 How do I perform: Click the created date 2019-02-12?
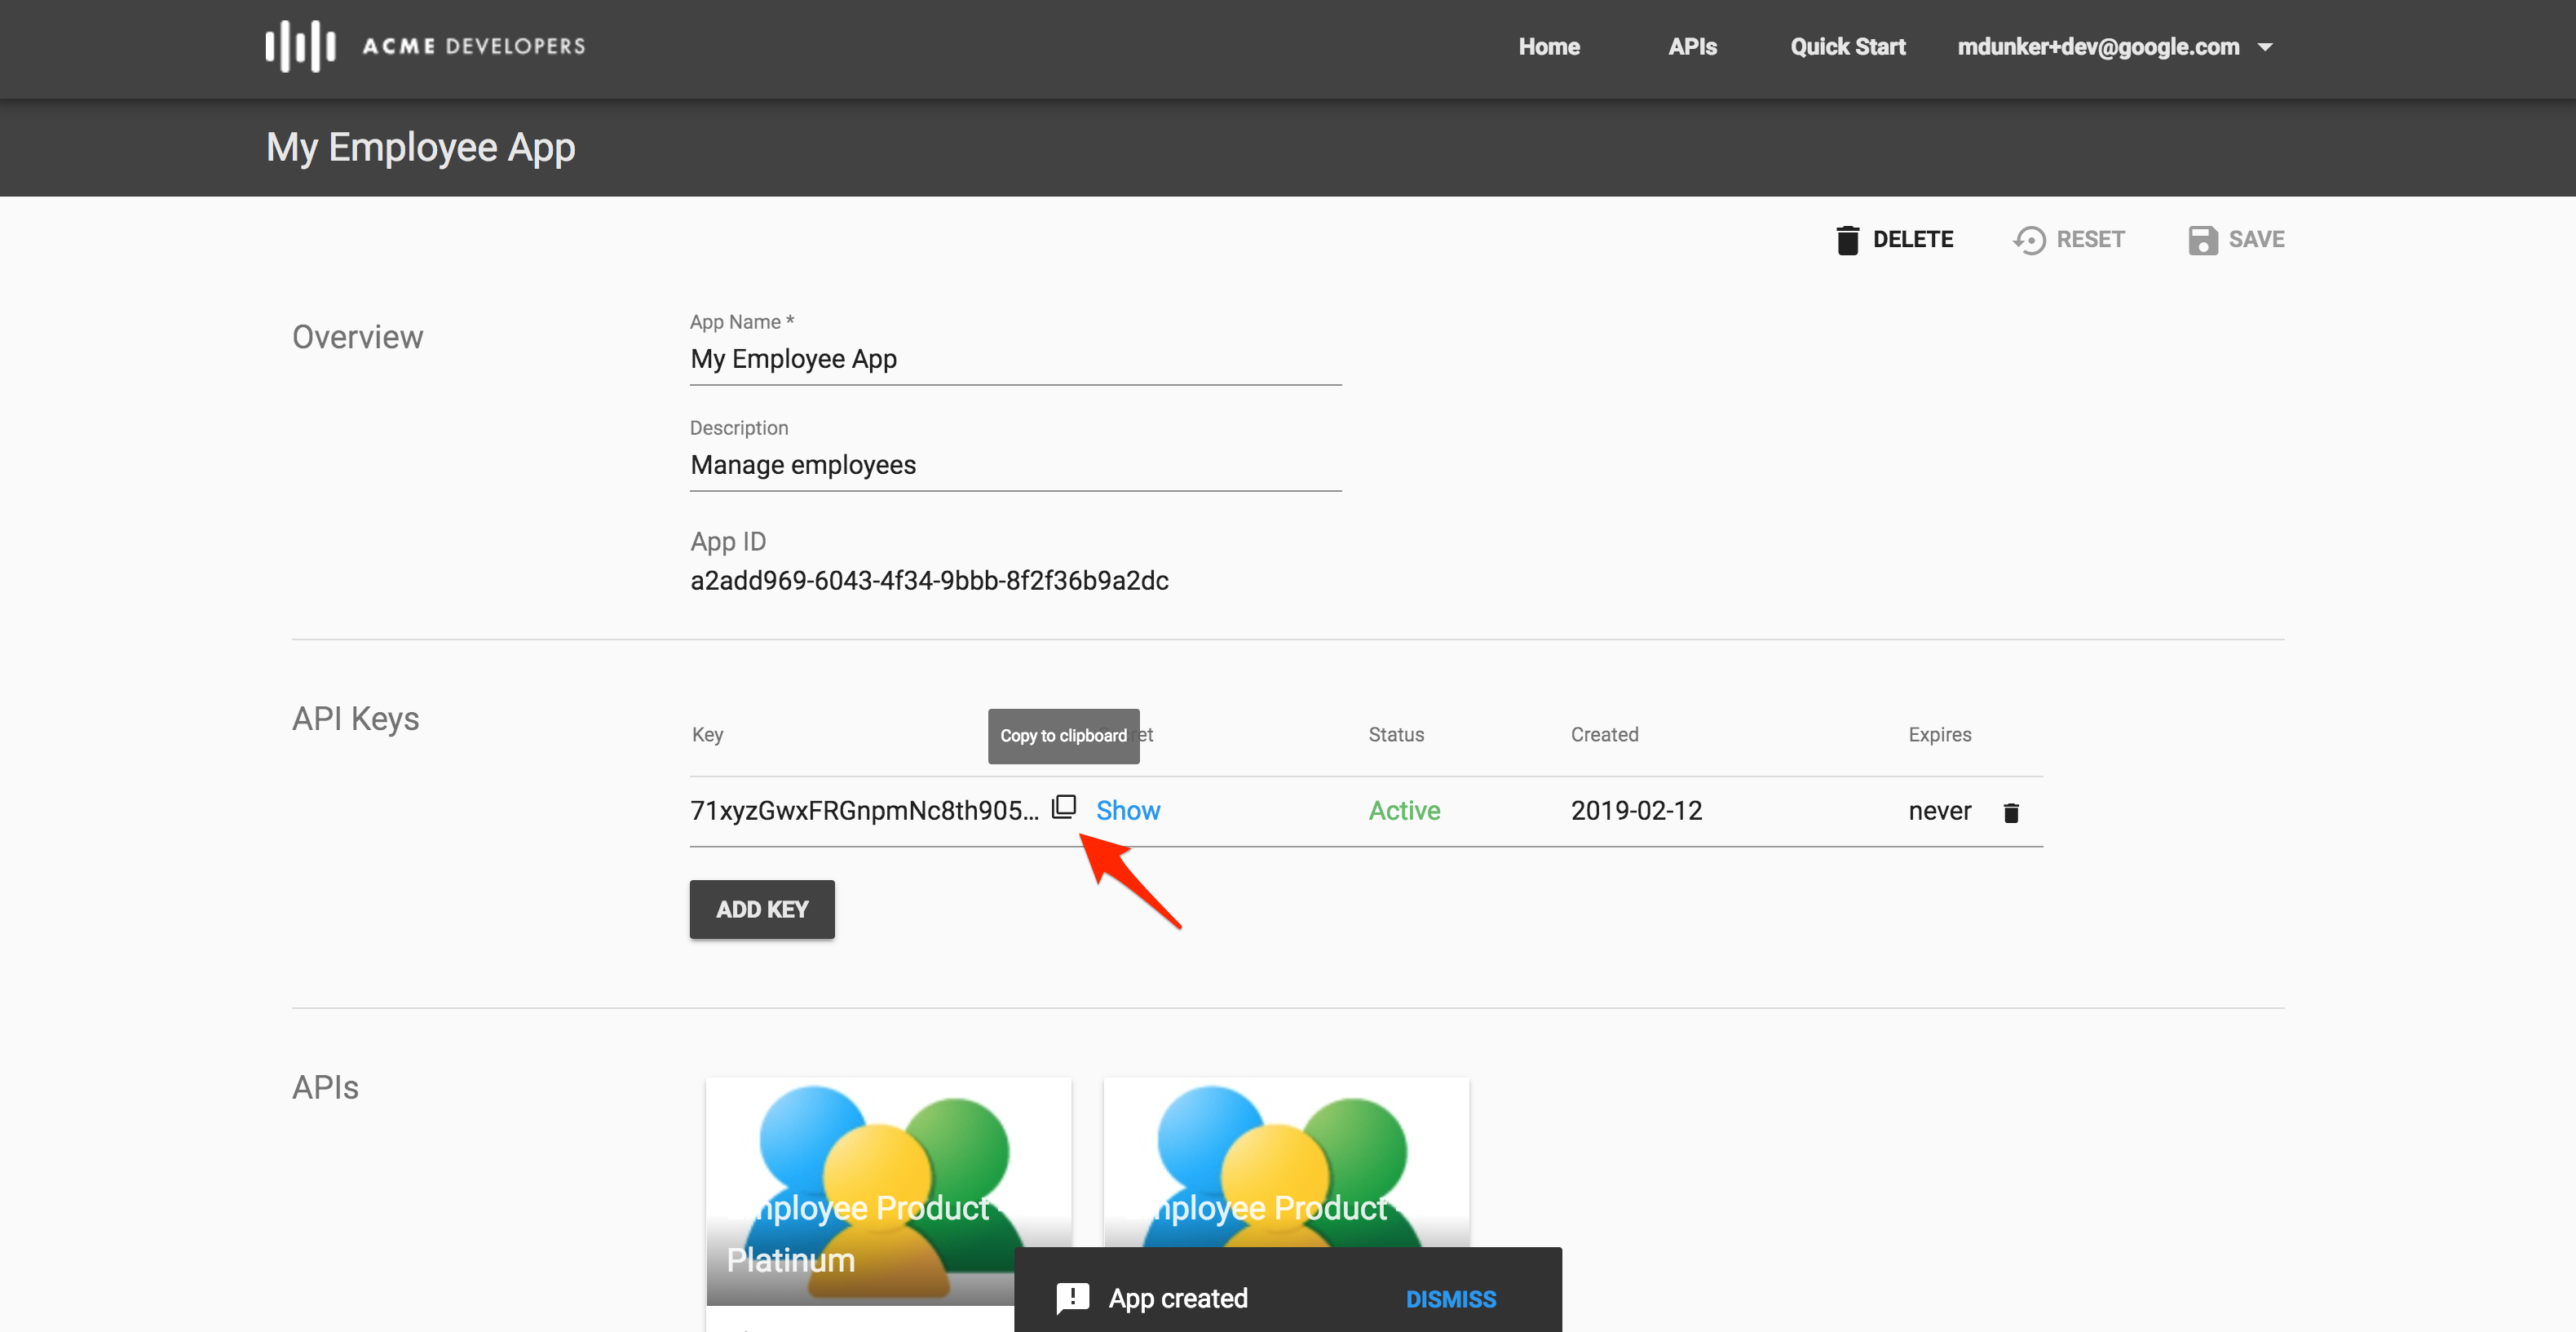[1636, 810]
